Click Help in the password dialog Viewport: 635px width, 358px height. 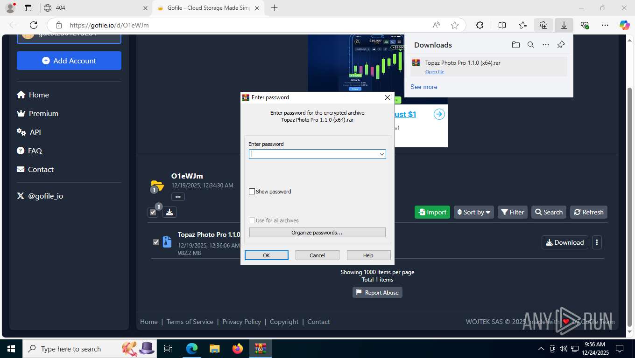(x=368, y=255)
